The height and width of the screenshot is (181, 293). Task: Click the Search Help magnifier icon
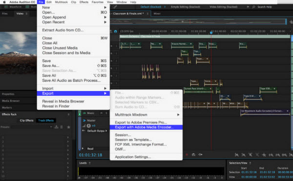(253, 7)
